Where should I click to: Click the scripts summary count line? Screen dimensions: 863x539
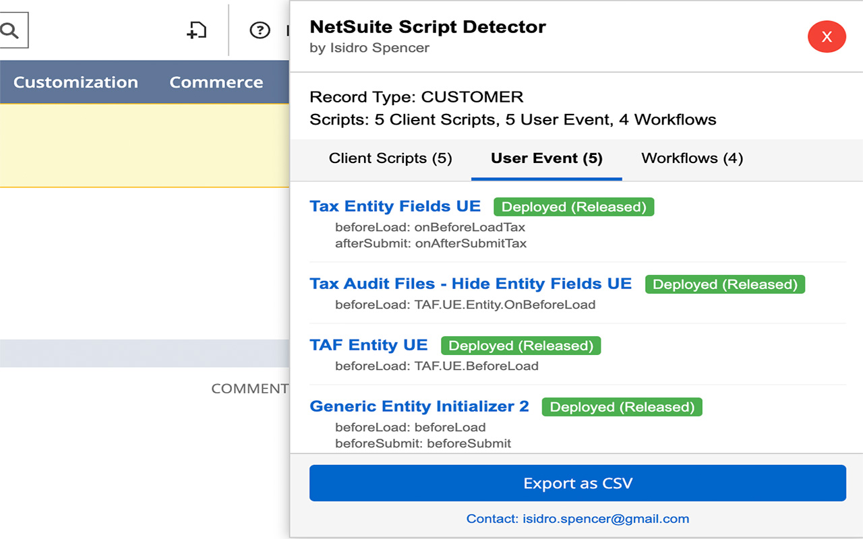click(513, 120)
